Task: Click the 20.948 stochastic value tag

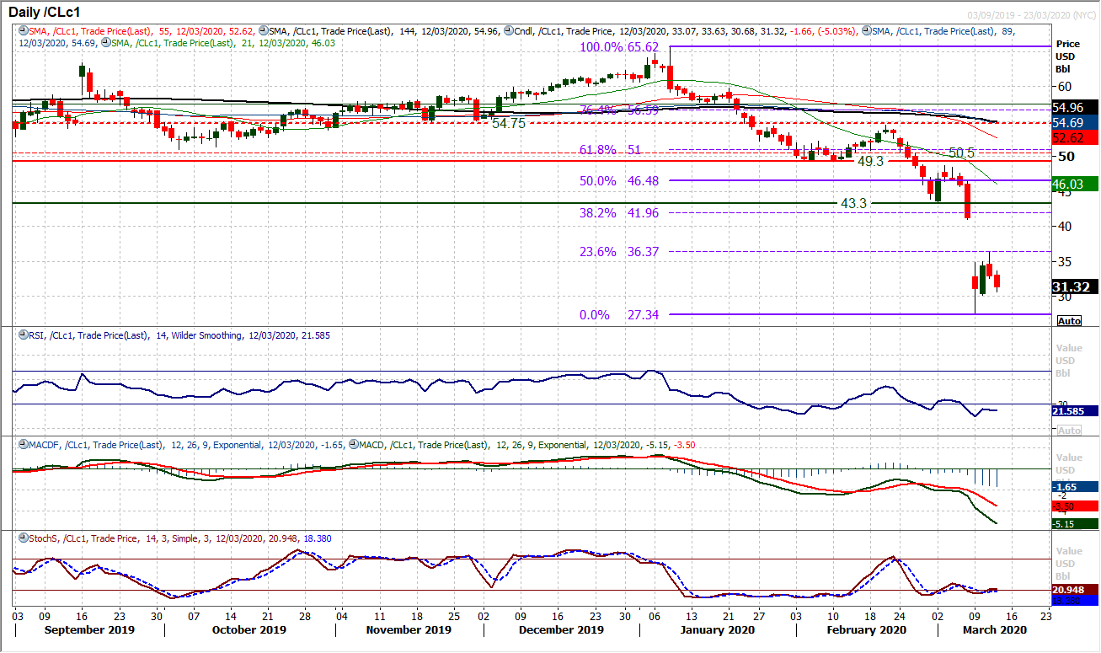Action: point(1075,590)
